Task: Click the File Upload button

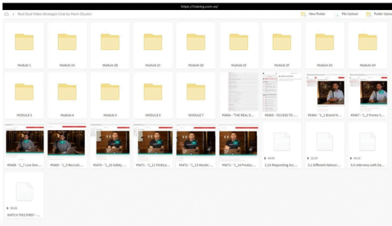Action: [x=349, y=14]
